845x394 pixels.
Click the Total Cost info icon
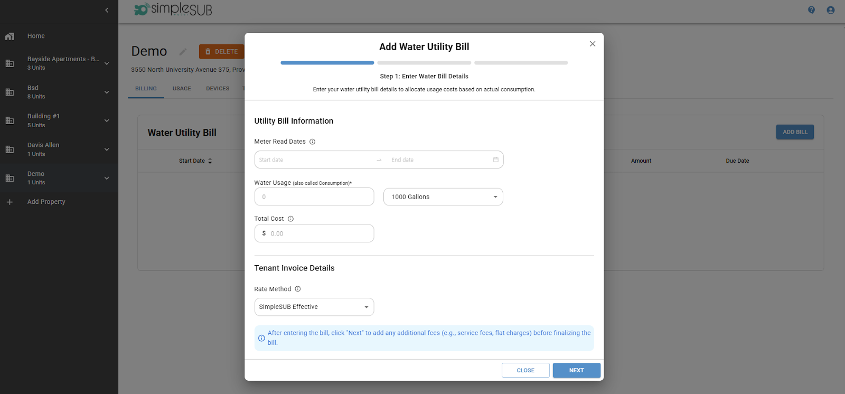click(290, 219)
